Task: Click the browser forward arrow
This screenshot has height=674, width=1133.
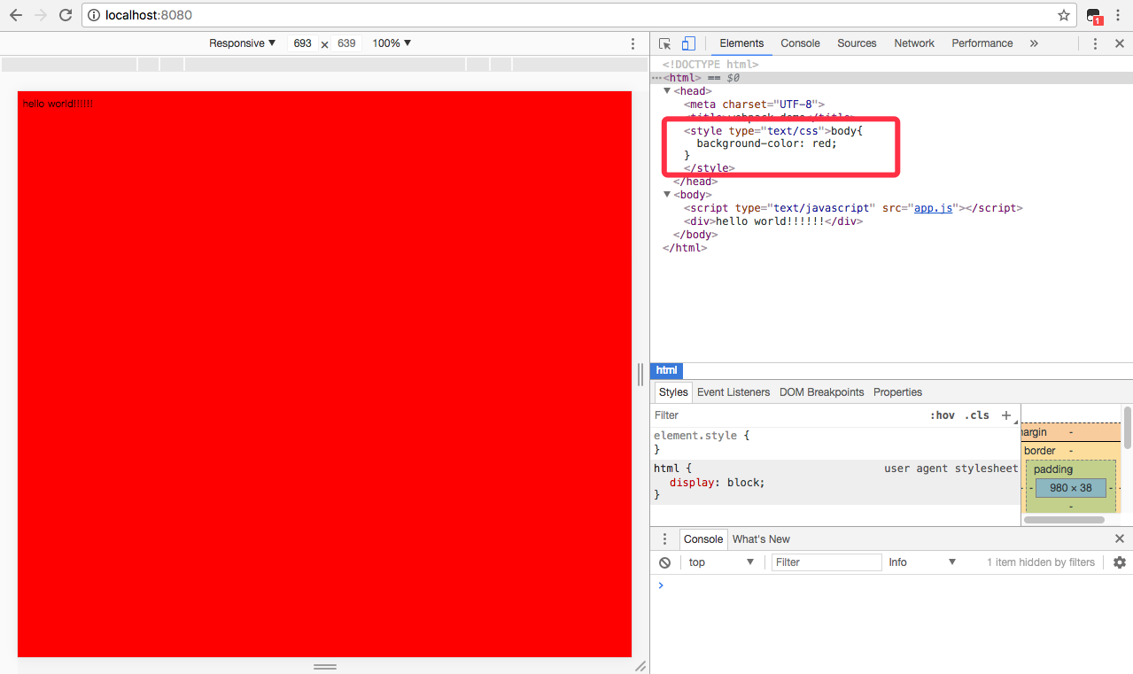Action: click(41, 15)
